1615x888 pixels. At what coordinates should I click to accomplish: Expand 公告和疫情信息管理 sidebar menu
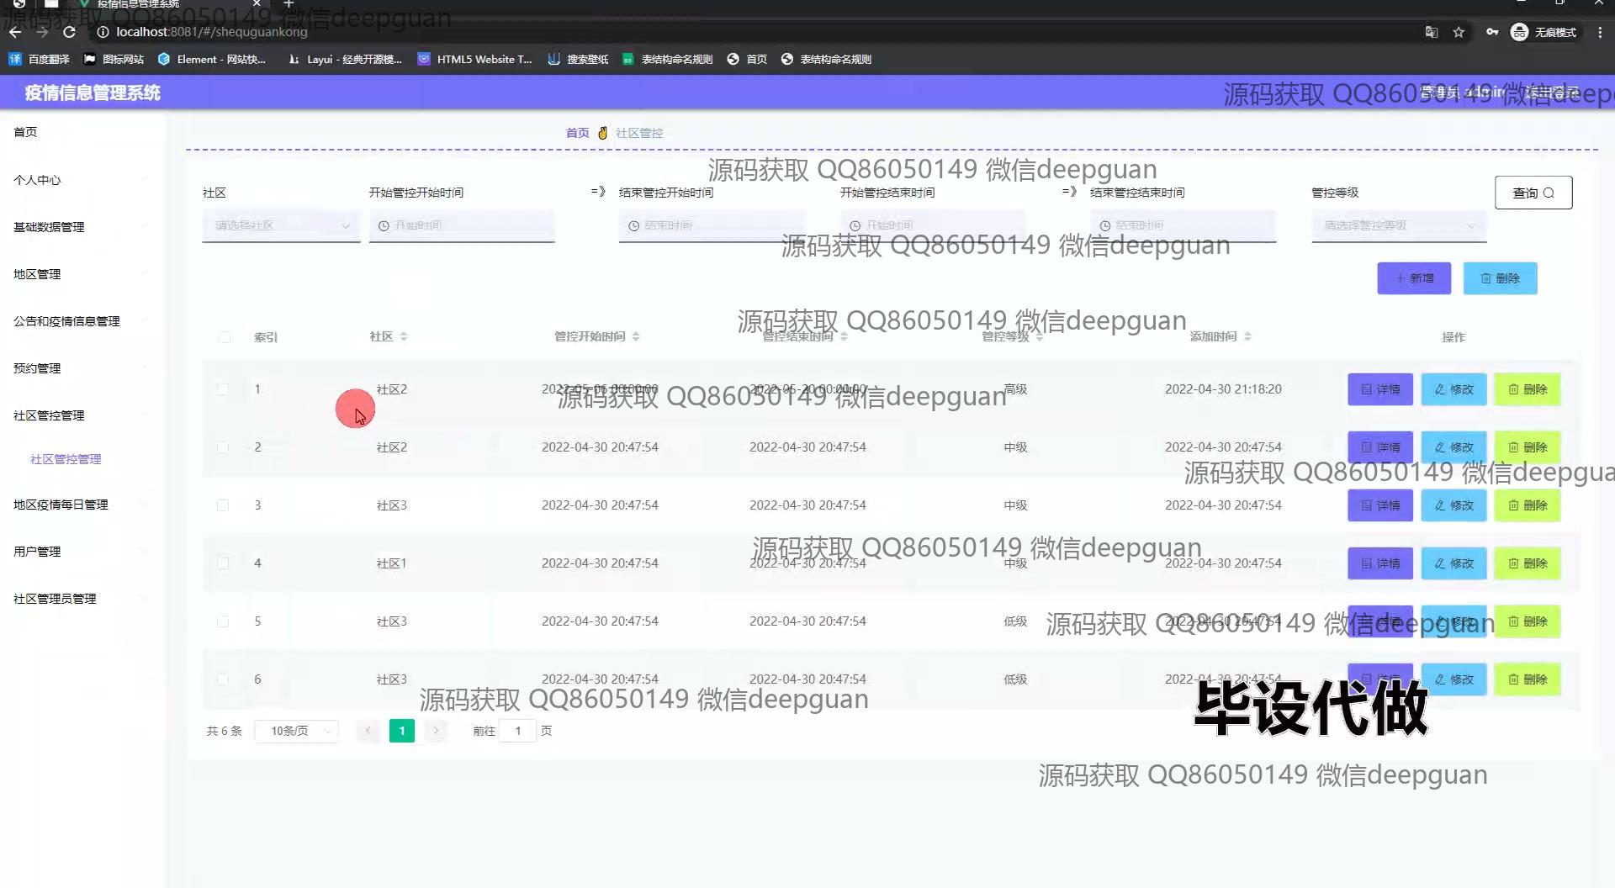tap(81, 321)
